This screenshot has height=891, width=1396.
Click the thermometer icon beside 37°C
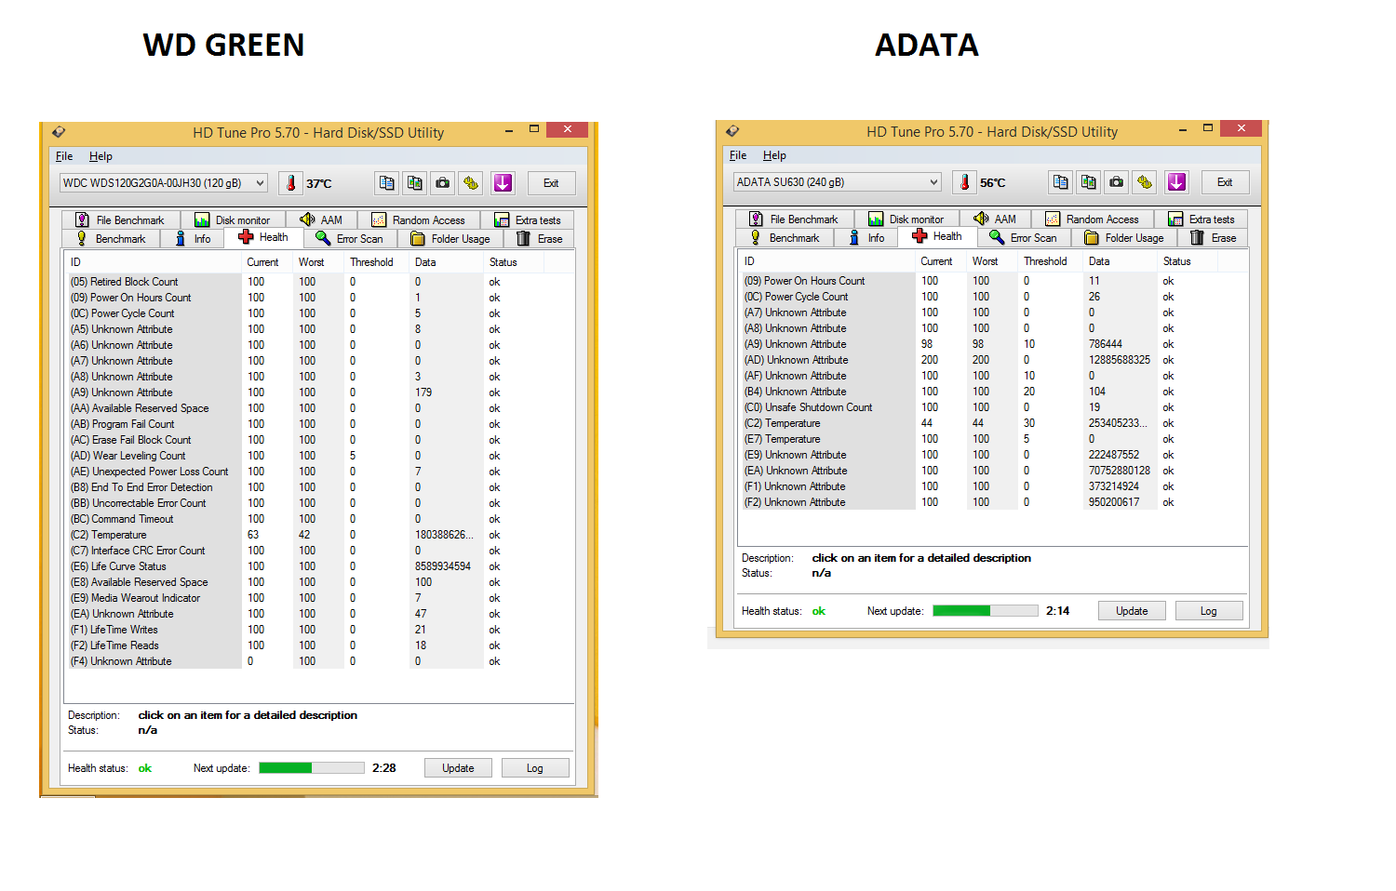(291, 183)
